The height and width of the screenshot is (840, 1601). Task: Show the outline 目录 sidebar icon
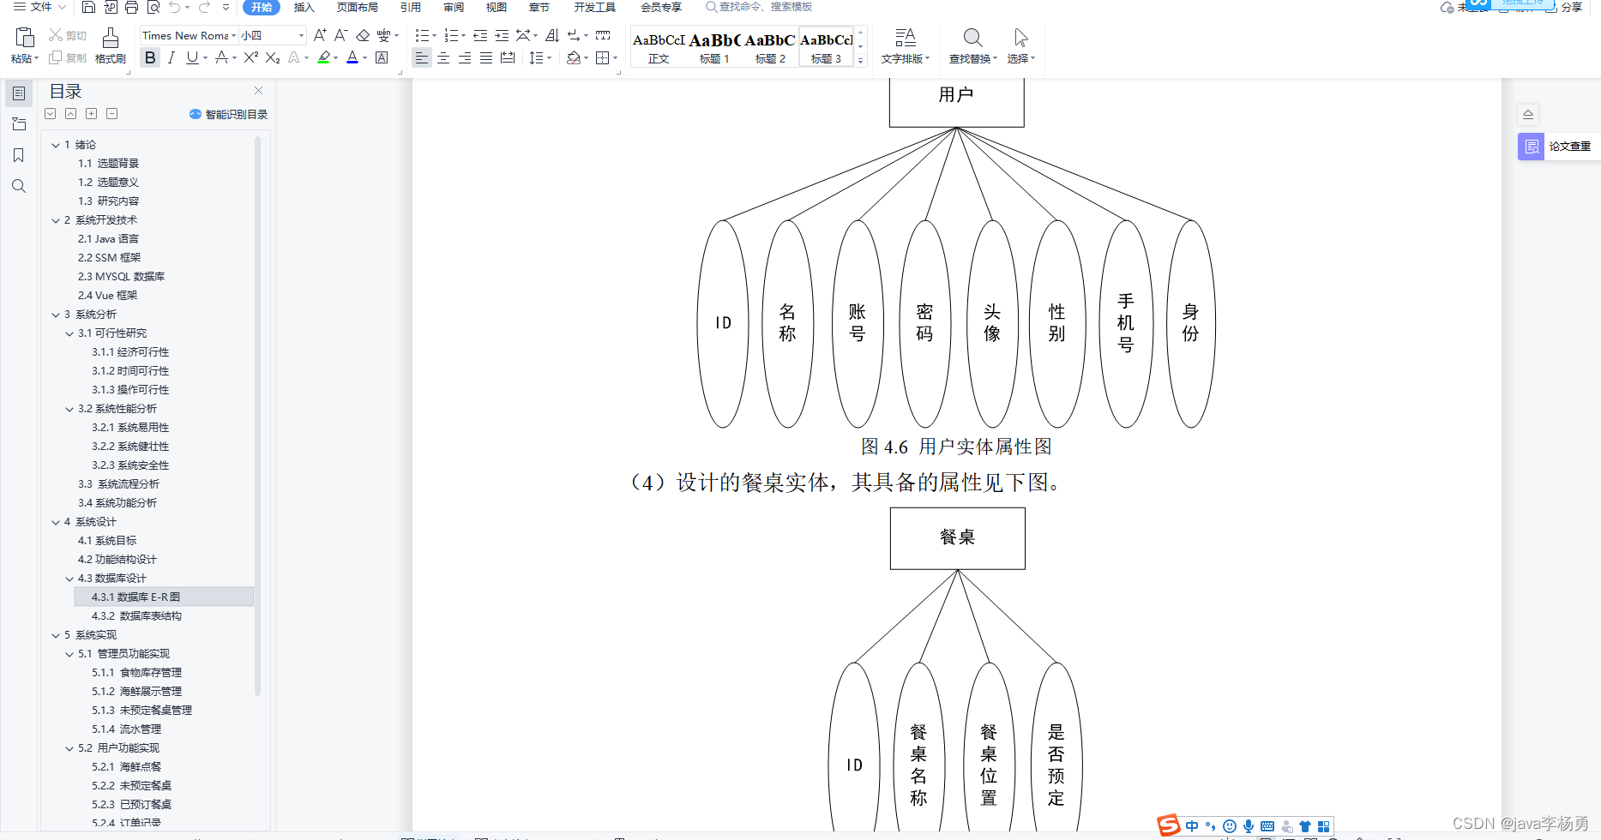[x=19, y=93]
